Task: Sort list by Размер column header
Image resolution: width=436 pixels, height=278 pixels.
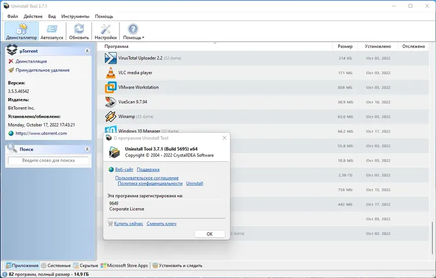Action: (x=345, y=46)
